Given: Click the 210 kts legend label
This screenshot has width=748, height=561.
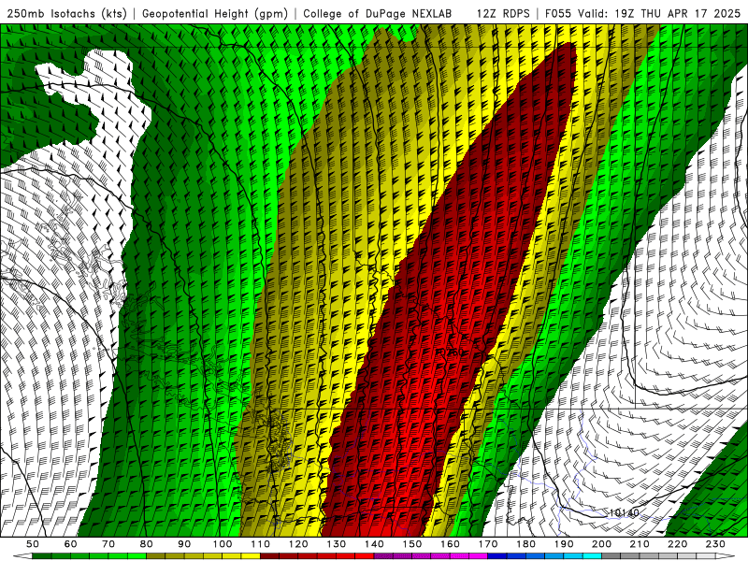Looking at the screenshot, I should coord(640,544).
